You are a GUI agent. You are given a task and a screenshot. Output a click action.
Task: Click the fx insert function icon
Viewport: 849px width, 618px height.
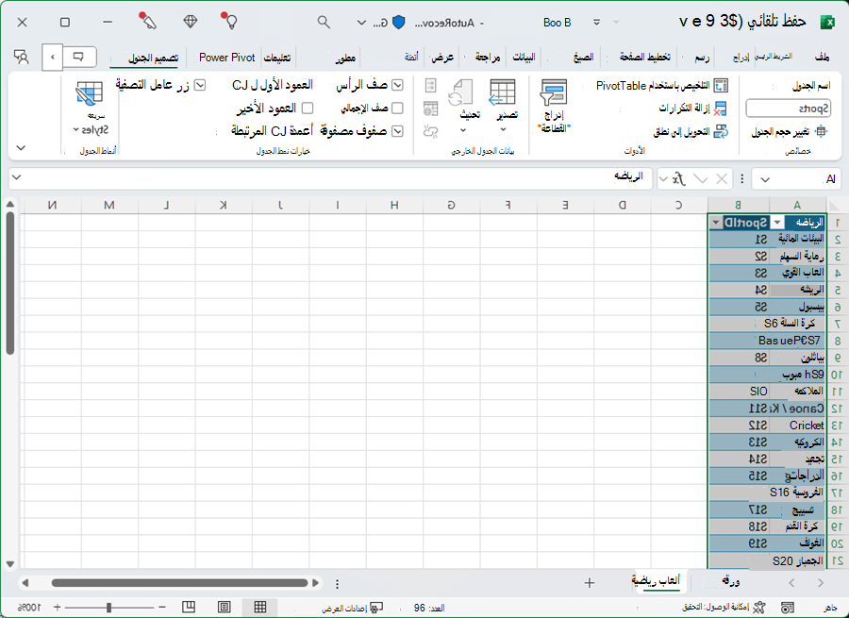coord(679,178)
